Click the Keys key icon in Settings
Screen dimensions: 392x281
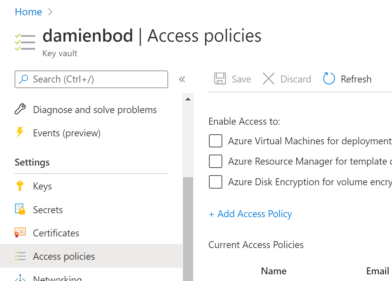[x=20, y=186]
